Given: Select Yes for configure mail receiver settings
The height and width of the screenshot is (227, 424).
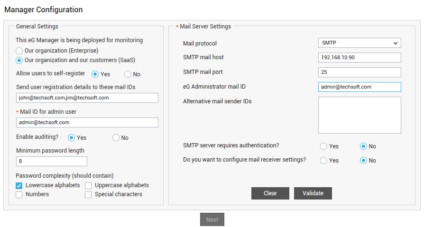Looking at the screenshot, I should [x=323, y=161].
